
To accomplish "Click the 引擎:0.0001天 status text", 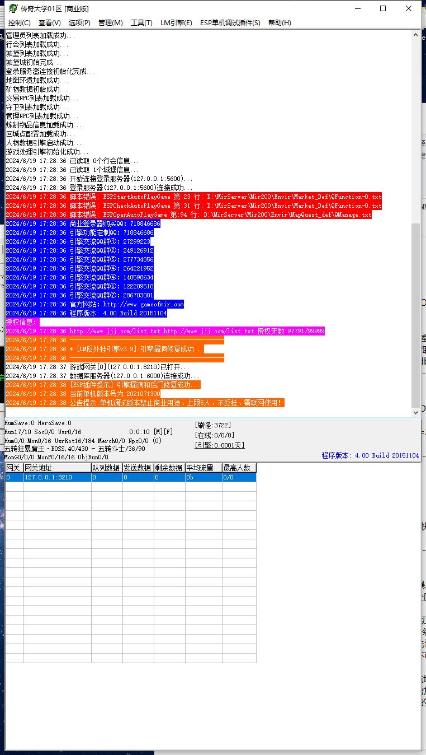I will (x=220, y=445).
